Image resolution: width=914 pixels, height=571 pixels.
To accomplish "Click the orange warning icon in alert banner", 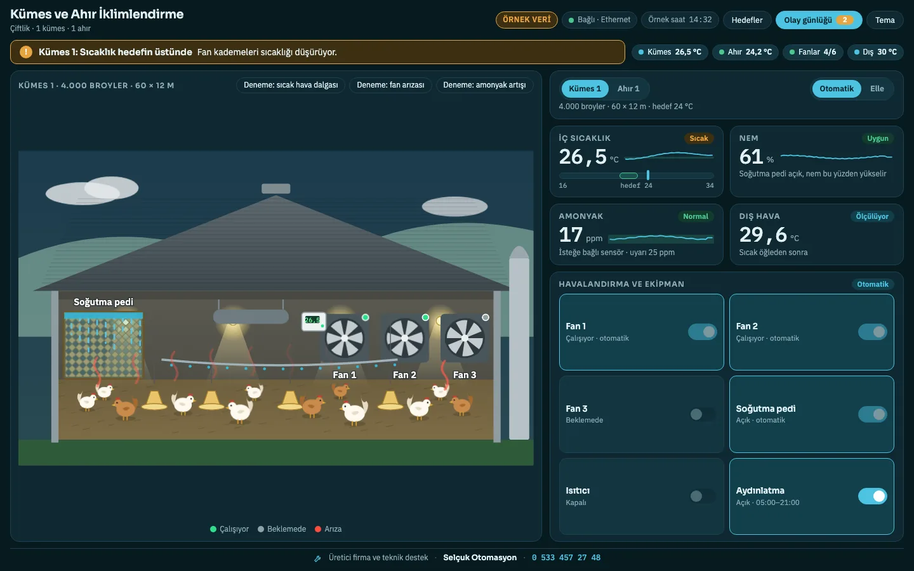I will (26, 52).
